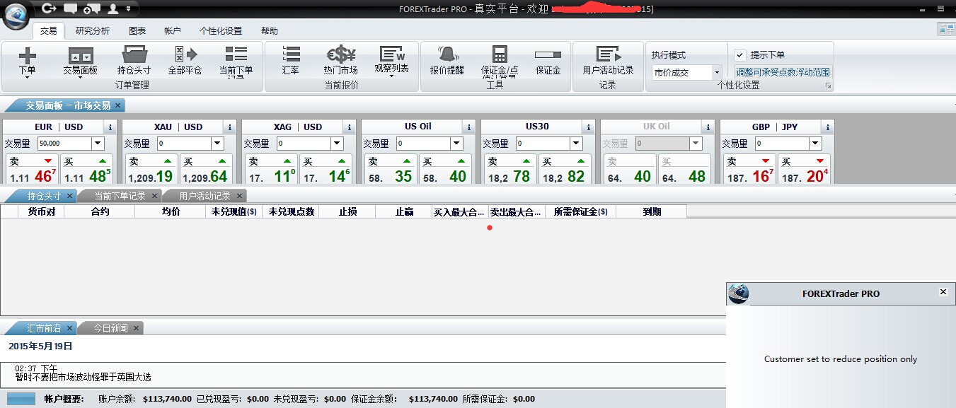Open the 当前下单 current orders icon
Viewport: 956px width, 408px height.
[x=236, y=62]
